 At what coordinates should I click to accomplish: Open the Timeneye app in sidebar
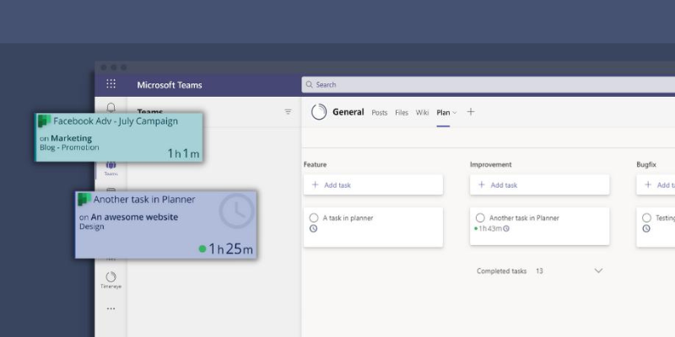111,280
